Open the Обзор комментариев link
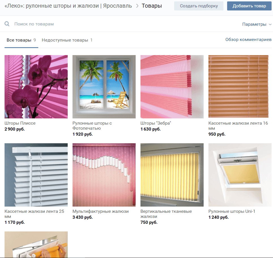Image resolution: width=273 pixels, height=258 pixels. pos(248,40)
